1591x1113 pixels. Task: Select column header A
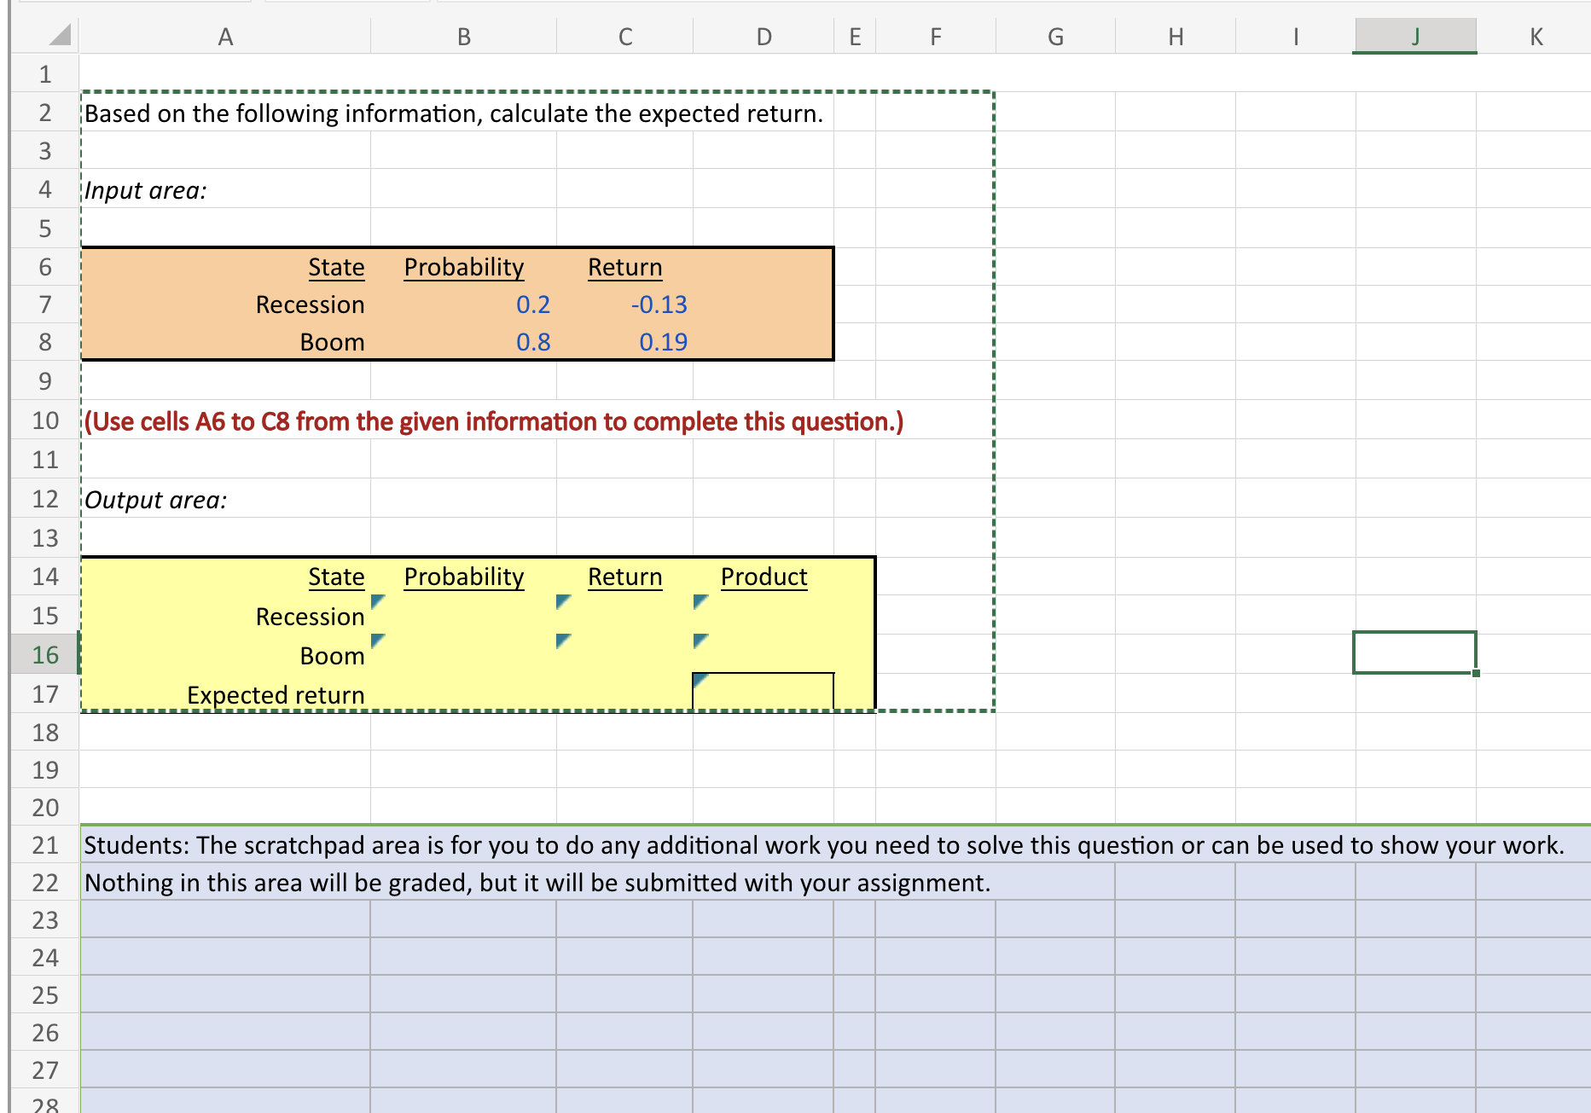tap(225, 36)
